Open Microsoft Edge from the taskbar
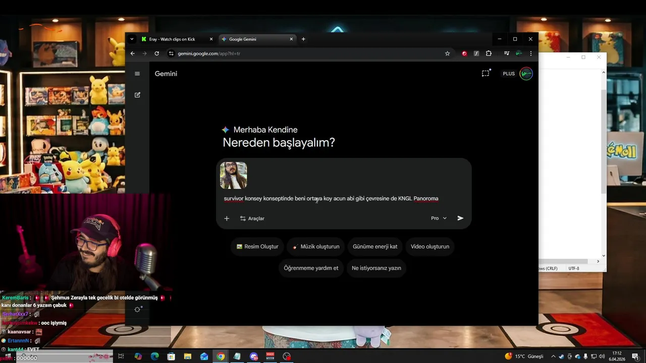Viewport: 646px width, 363px height. click(x=155, y=356)
